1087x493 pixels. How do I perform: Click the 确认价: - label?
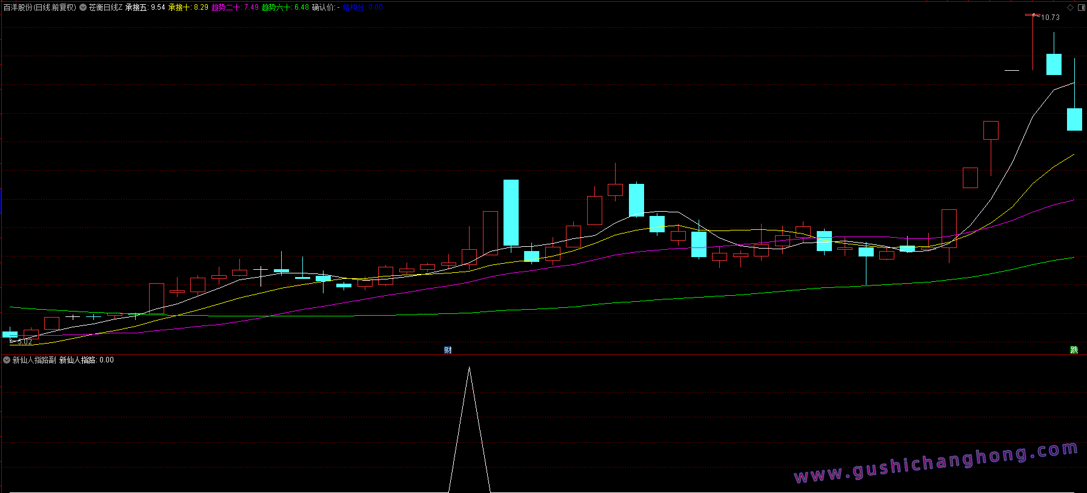point(326,7)
